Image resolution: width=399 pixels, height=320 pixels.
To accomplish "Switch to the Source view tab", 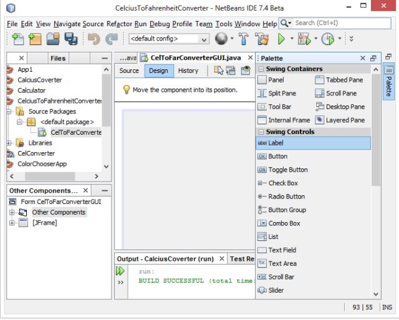I will [129, 70].
